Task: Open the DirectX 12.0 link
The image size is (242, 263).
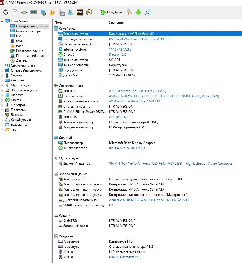Action: (x=118, y=55)
